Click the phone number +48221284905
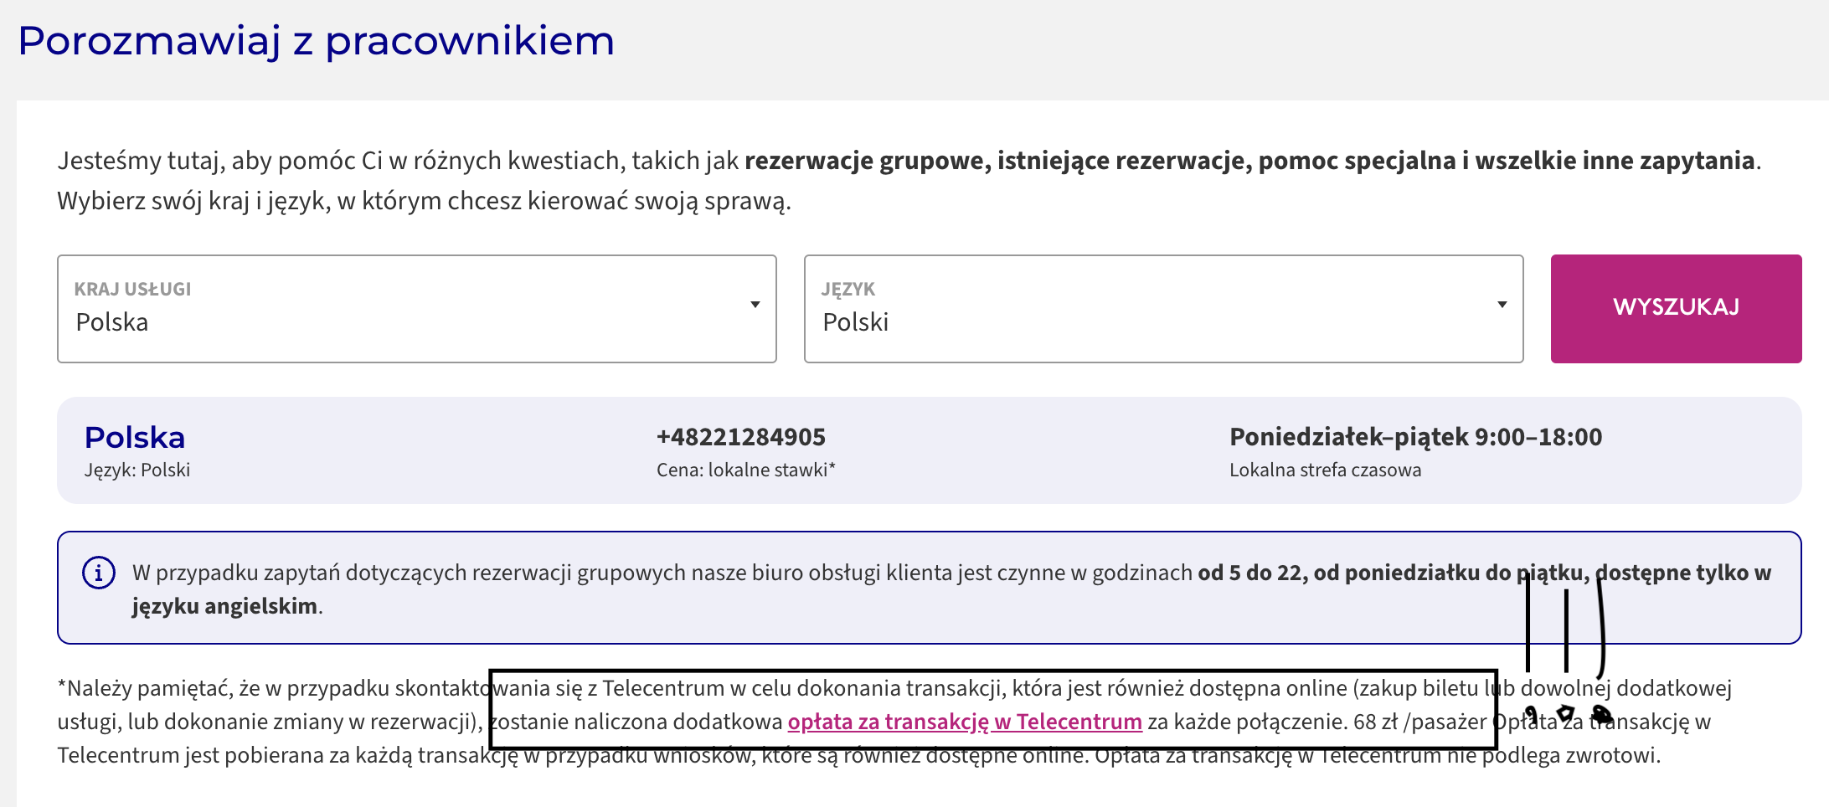Image resolution: width=1829 pixels, height=807 pixels. point(741,437)
